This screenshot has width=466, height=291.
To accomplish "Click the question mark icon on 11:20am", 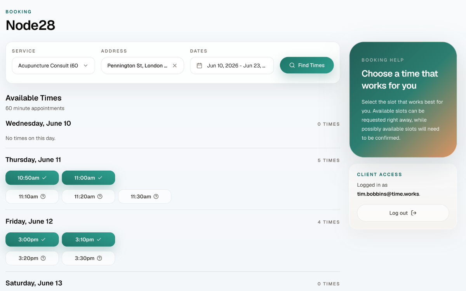I will 100,196.
